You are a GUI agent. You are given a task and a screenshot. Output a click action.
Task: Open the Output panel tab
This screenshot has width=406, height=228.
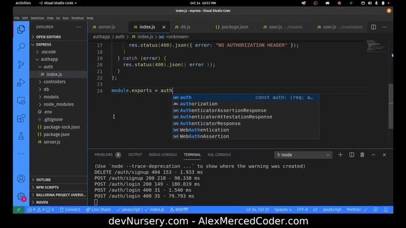135,155
